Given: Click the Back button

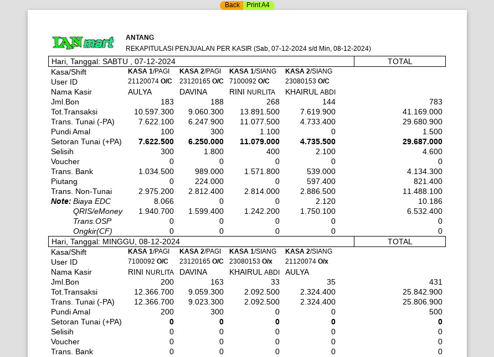Looking at the screenshot, I should (231, 5).
